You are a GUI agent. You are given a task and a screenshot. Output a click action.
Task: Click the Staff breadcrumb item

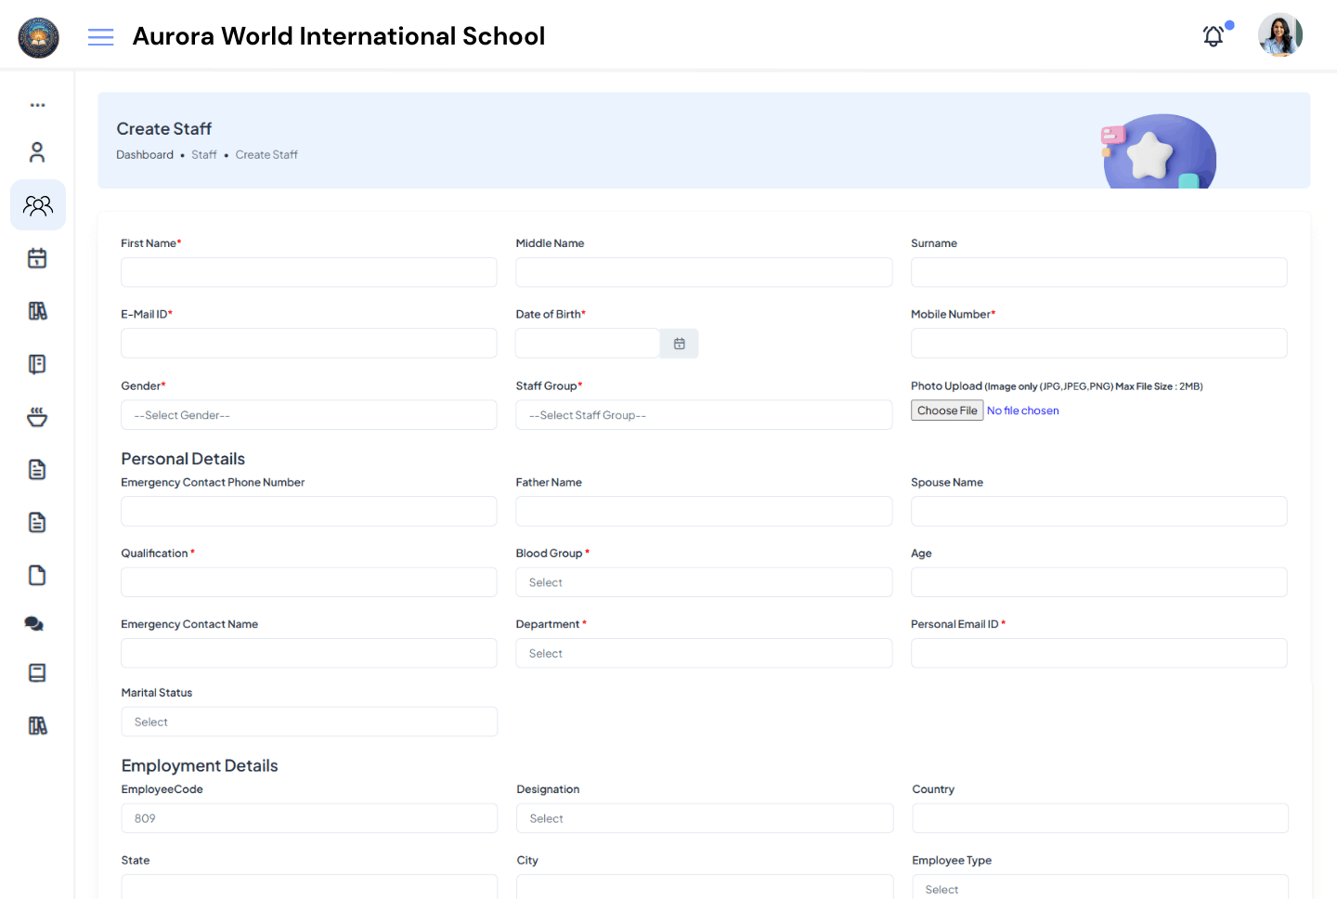(x=203, y=154)
